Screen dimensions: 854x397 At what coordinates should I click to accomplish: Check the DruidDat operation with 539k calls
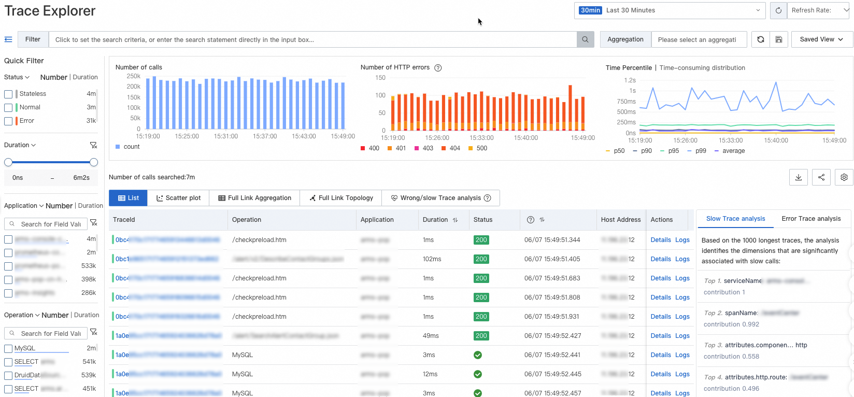coord(8,376)
